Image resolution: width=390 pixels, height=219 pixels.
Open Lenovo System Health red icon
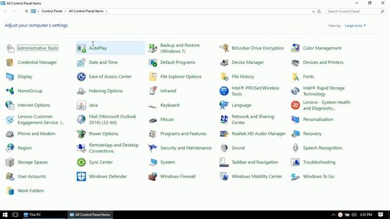pos(295,105)
